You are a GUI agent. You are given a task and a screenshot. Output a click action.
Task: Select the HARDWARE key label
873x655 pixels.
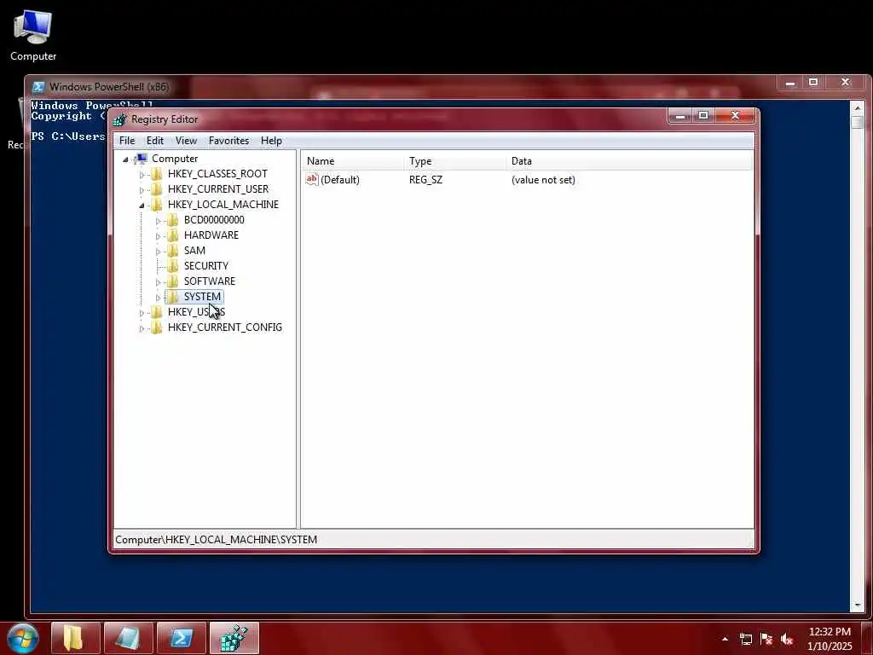tap(211, 235)
